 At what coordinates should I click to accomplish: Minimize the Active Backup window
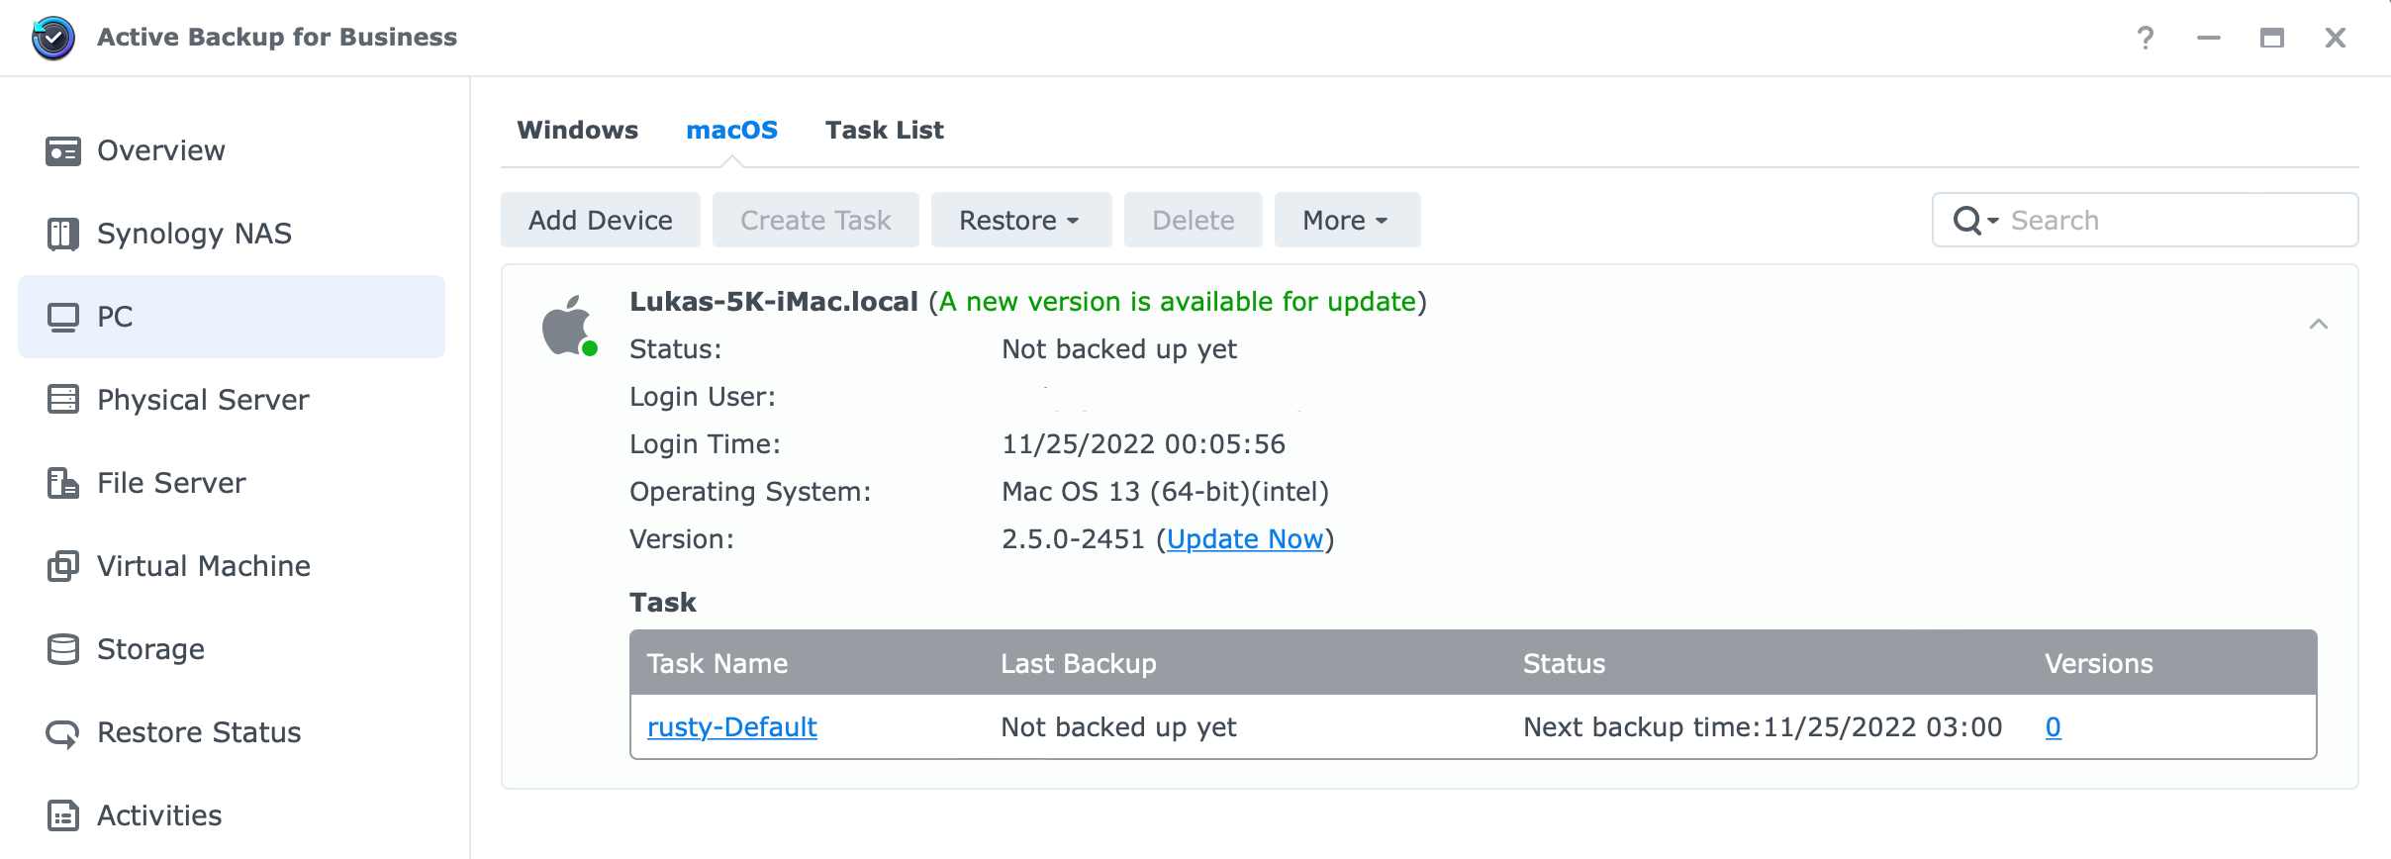coord(2208,38)
